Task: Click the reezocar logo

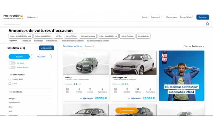Action: pyautogui.click(x=13, y=17)
